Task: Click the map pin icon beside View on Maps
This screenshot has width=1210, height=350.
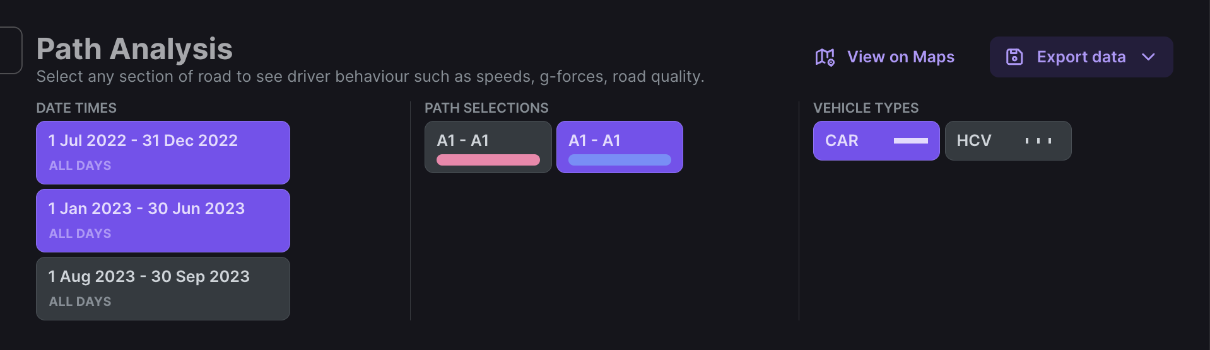Action: tap(825, 57)
